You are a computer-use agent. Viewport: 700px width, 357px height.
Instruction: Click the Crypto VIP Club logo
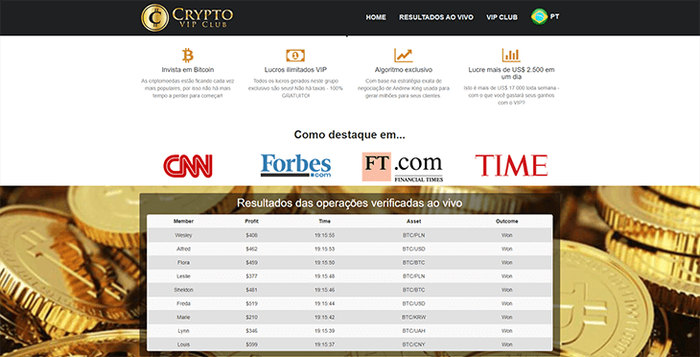(187, 17)
